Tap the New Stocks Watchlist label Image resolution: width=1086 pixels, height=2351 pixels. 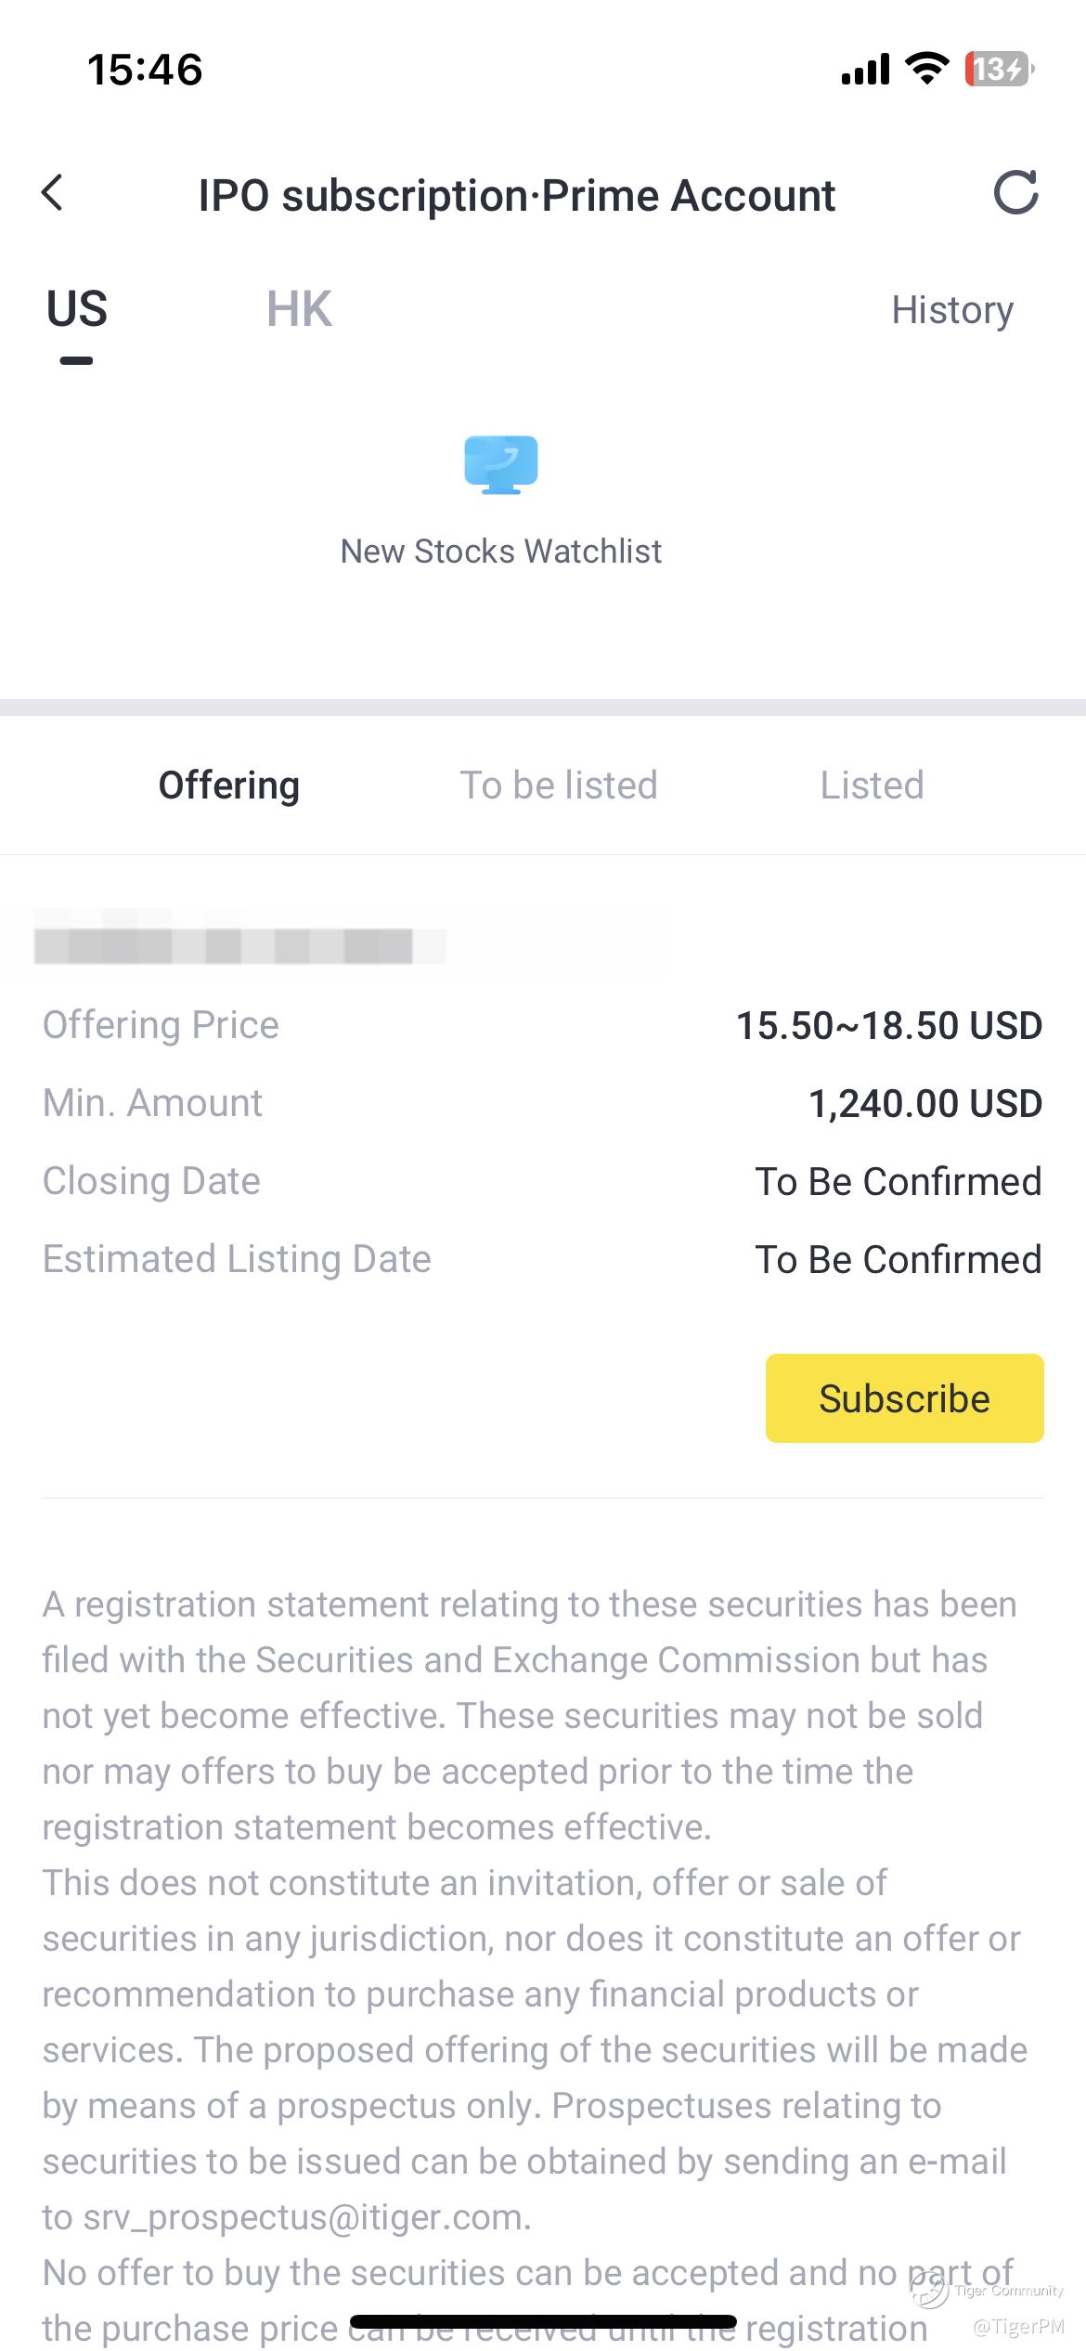pos(501,552)
